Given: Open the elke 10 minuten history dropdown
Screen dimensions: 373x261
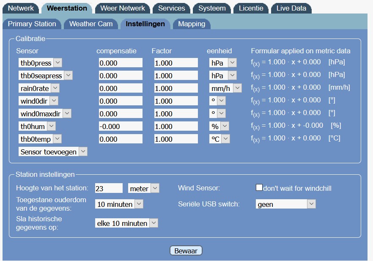Looking at the screenshot, I should [126, 223].
